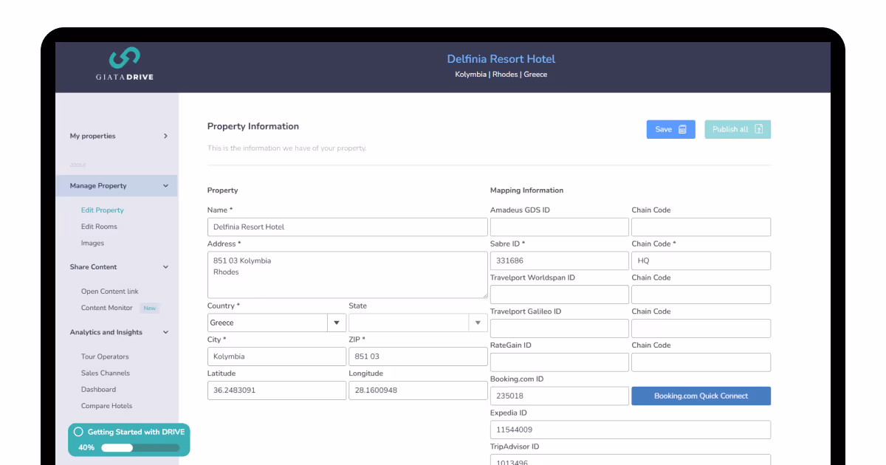The width and height of the screenshot is (886, 465).
Task: Click the New badge beside Content Monitor
Action: [150, 308]
